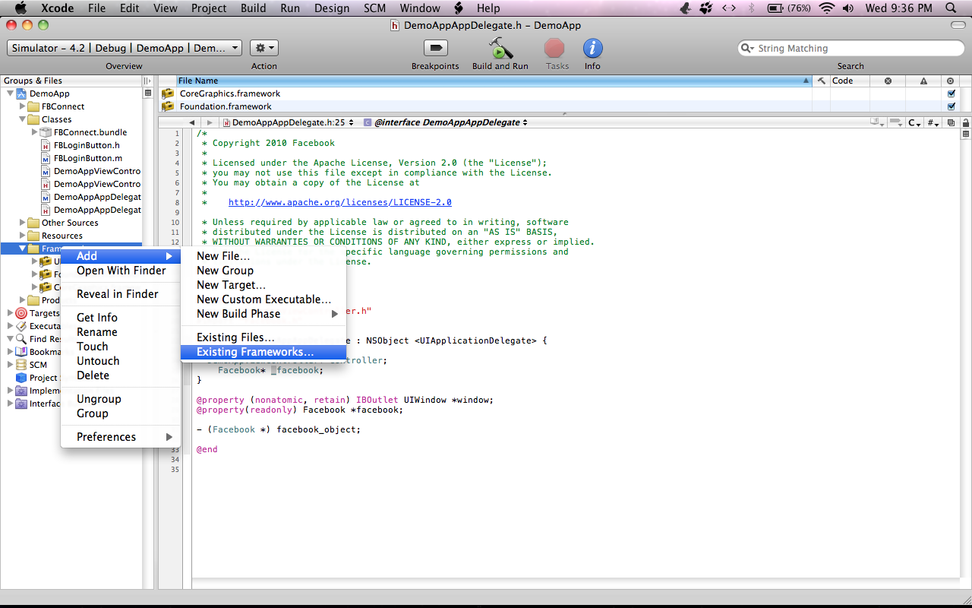Expand the Other Sources folder
972x608 pixels.
point(23,223)
